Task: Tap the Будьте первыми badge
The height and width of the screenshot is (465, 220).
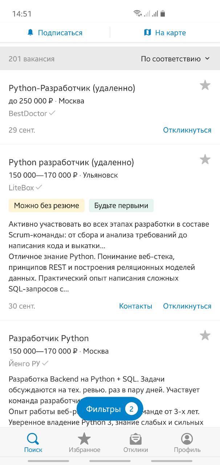Action: [x=121, y=206]
